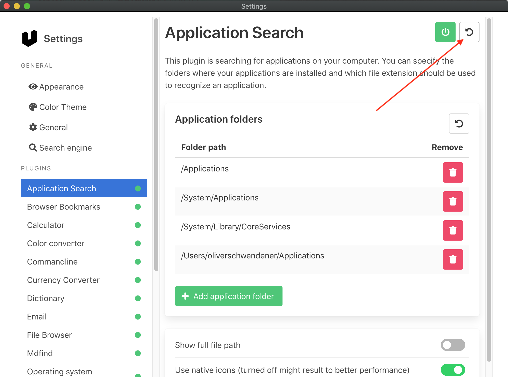Open Browser Bookmarks plugin settings

tap(84, 207)
